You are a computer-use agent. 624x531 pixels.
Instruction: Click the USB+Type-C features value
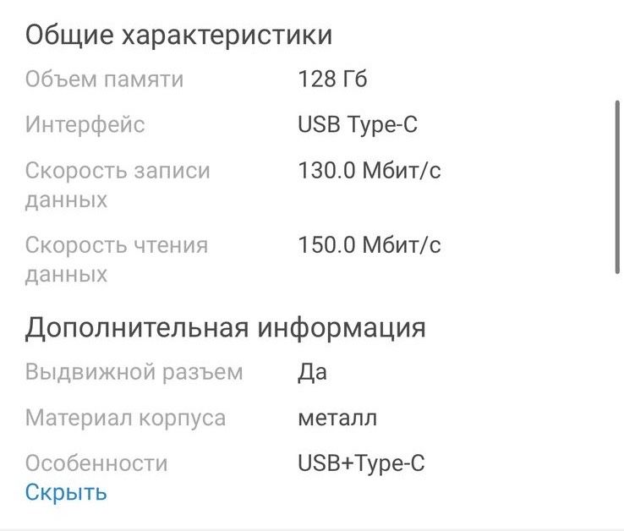pos(361,463)
